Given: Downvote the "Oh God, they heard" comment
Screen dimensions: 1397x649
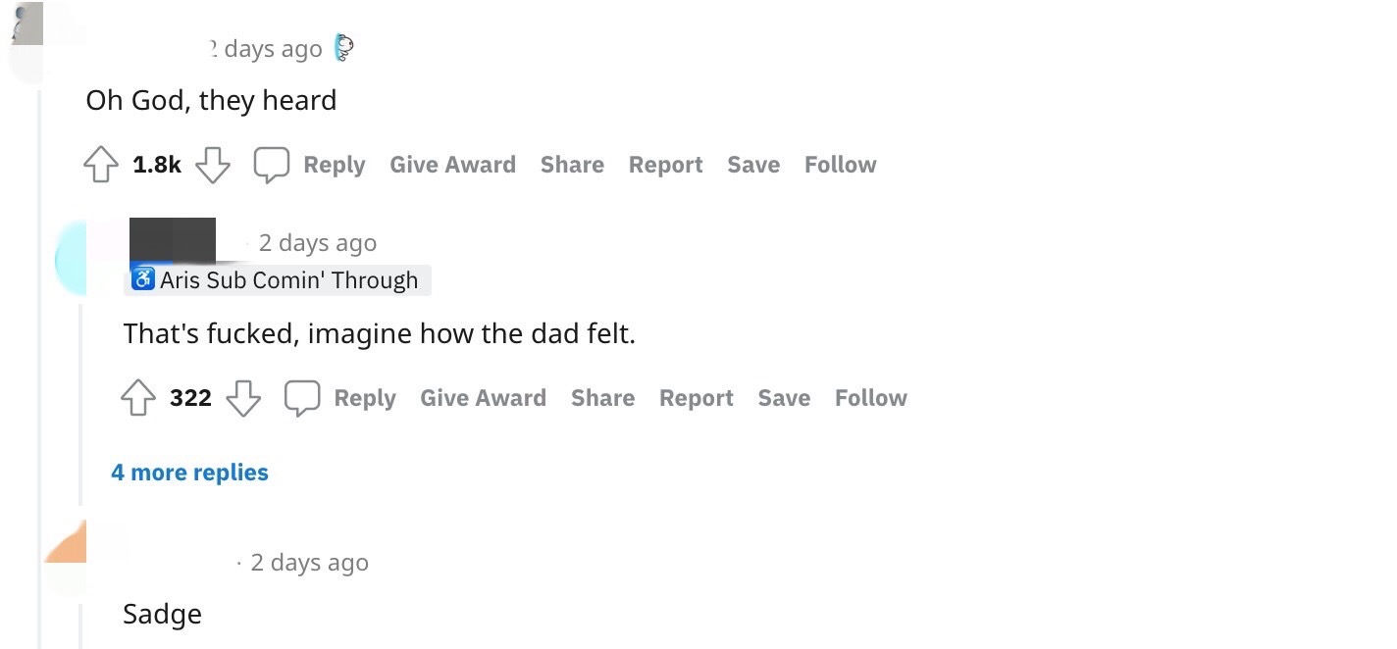Looking at the screenshot, I should point(212,165).
